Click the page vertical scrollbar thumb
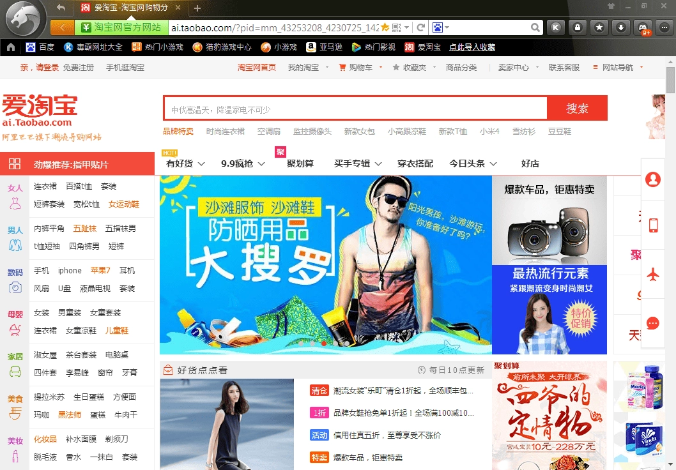The width and height of the screenshot is (676, 470). 670,80
